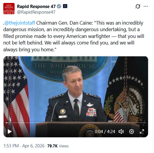Mute the video using the speaker icon

[121, 132]
